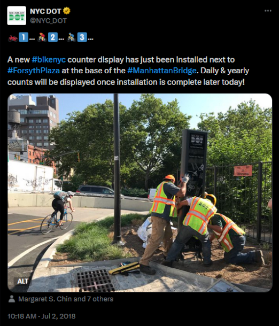This screenshot has height=326, width=279.
Task: Click the number 1 keycap emoji
Action: click(x=24, y=37)
